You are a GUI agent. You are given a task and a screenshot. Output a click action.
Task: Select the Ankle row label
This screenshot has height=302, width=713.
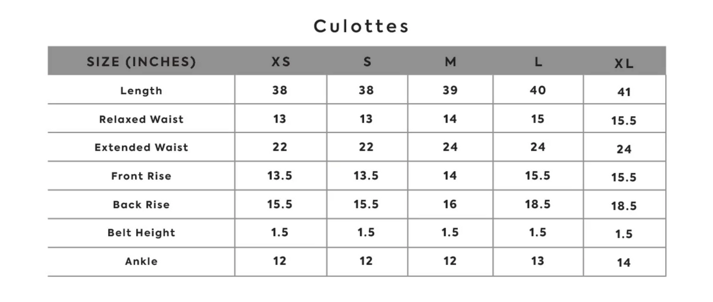141,262
